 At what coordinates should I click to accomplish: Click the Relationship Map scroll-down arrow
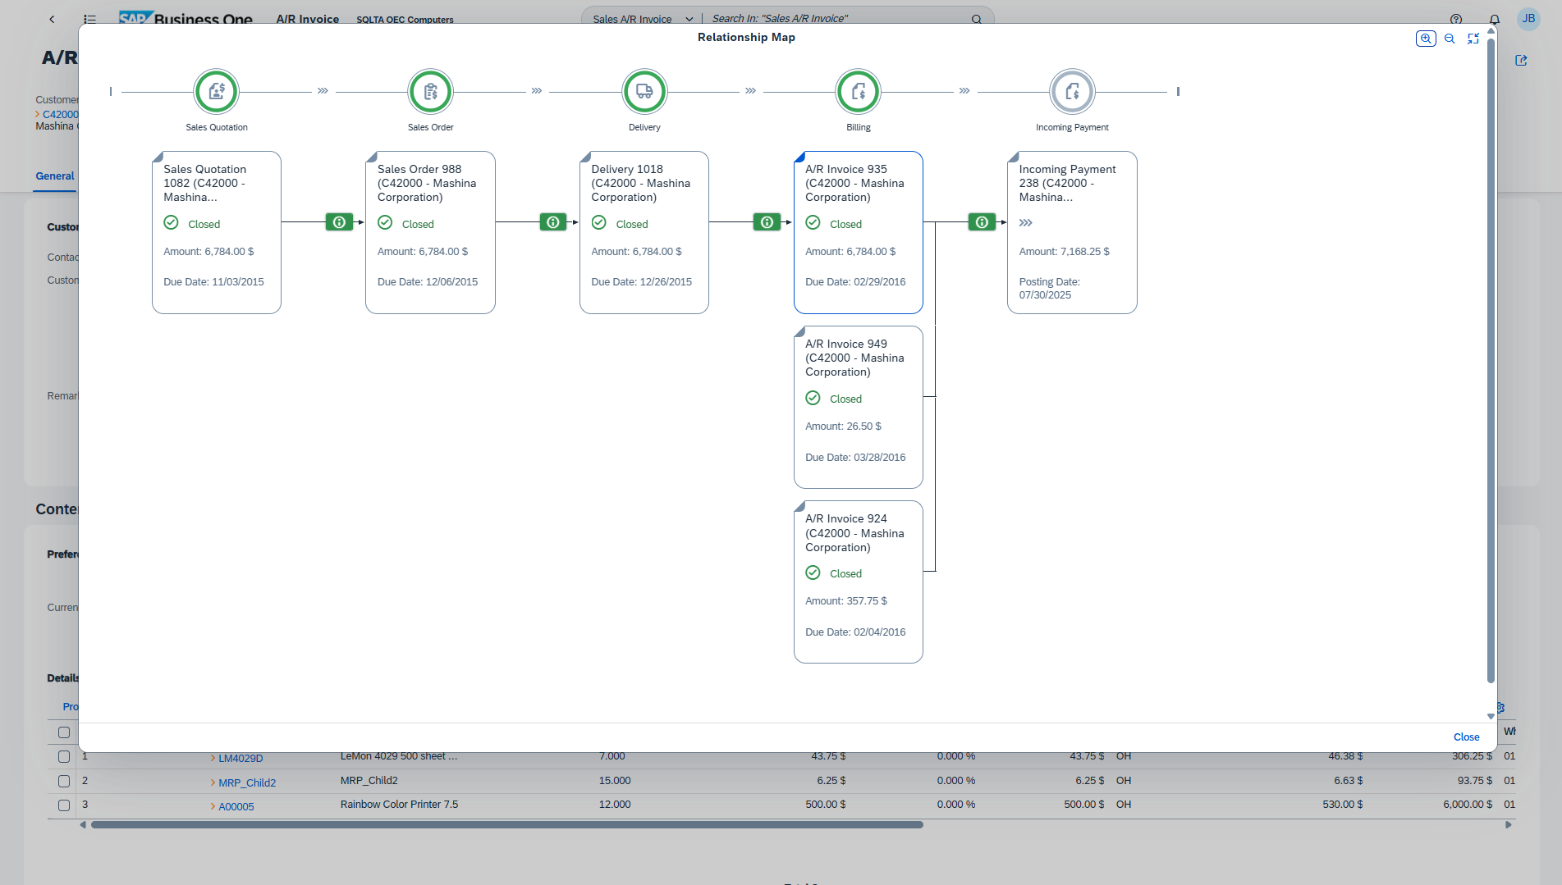tap(1491, 716)
